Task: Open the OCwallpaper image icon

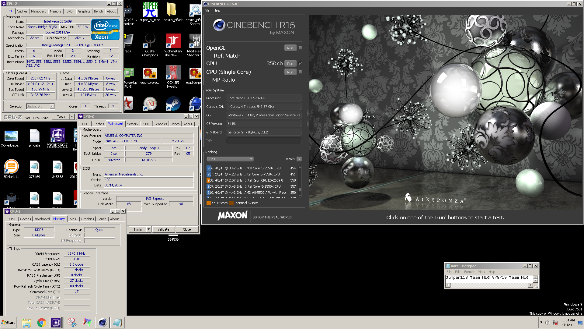Action: coord(11,138)
